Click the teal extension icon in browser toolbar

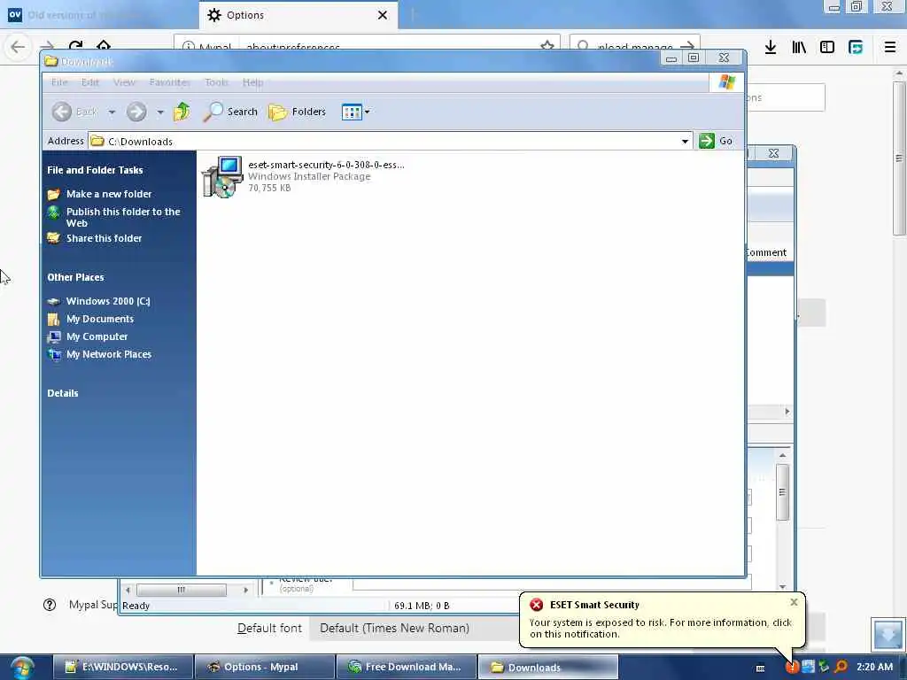(856, 47)
